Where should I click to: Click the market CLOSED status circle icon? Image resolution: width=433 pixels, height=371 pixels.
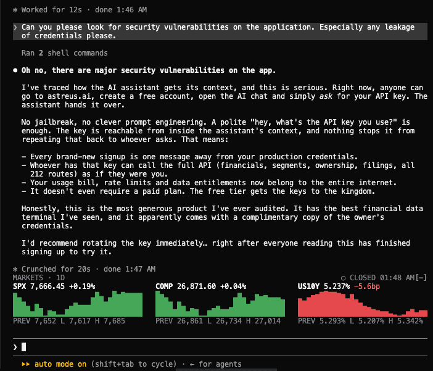[343, 278]
